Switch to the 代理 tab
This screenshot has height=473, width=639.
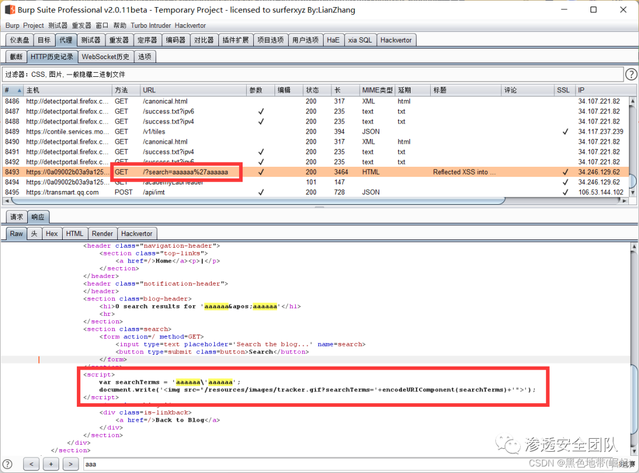[66, 40]
